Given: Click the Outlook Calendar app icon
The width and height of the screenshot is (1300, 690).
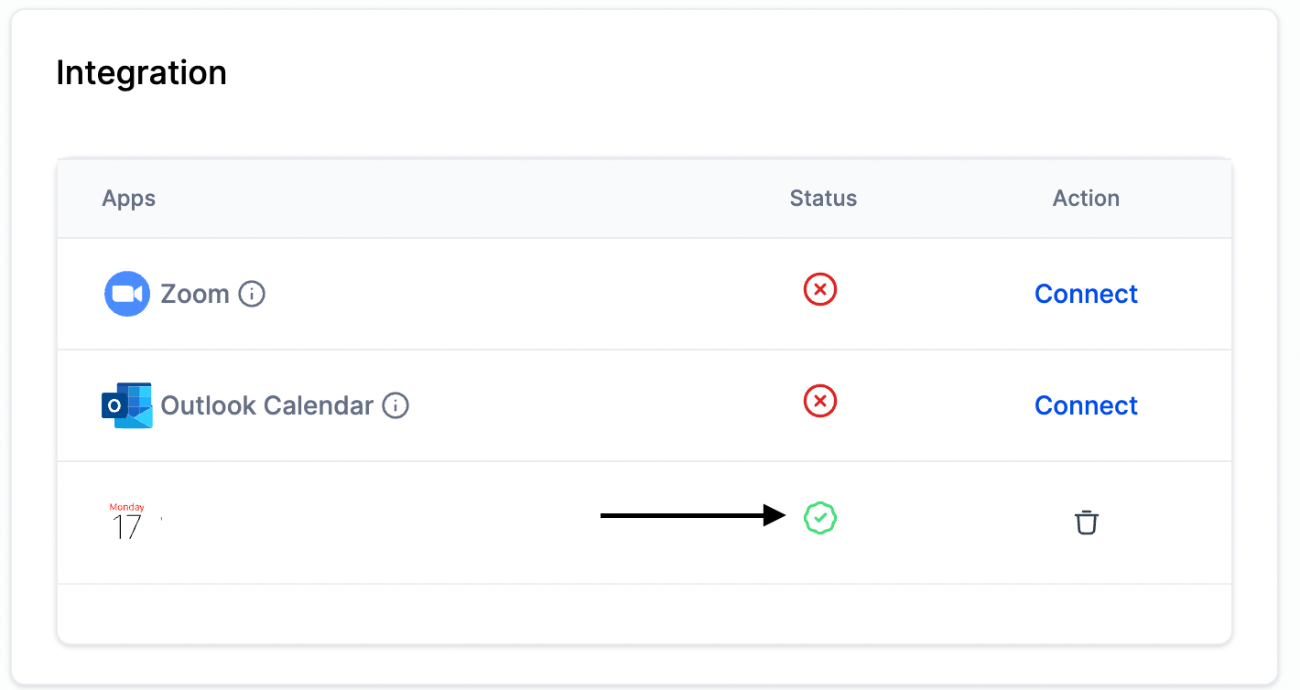Looking at the screenshot, I should point(127,405).
